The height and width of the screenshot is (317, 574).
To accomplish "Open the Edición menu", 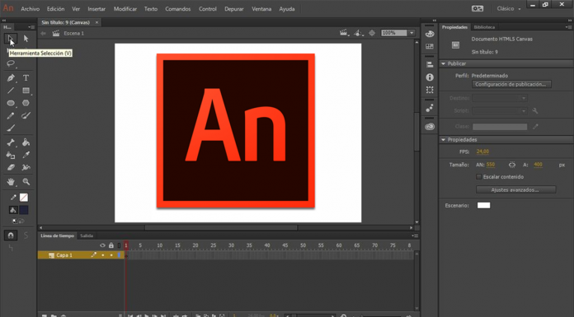I will tap(55, 9).
